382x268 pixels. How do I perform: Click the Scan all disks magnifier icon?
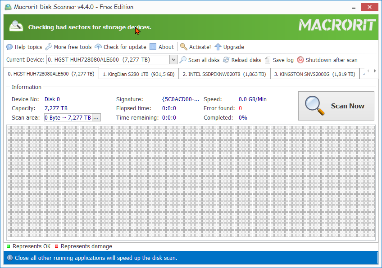(183, 60)
